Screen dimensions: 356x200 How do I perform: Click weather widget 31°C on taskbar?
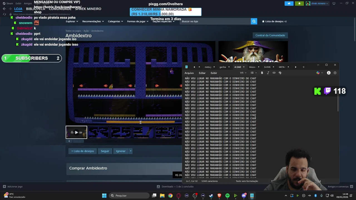(14, 196)
